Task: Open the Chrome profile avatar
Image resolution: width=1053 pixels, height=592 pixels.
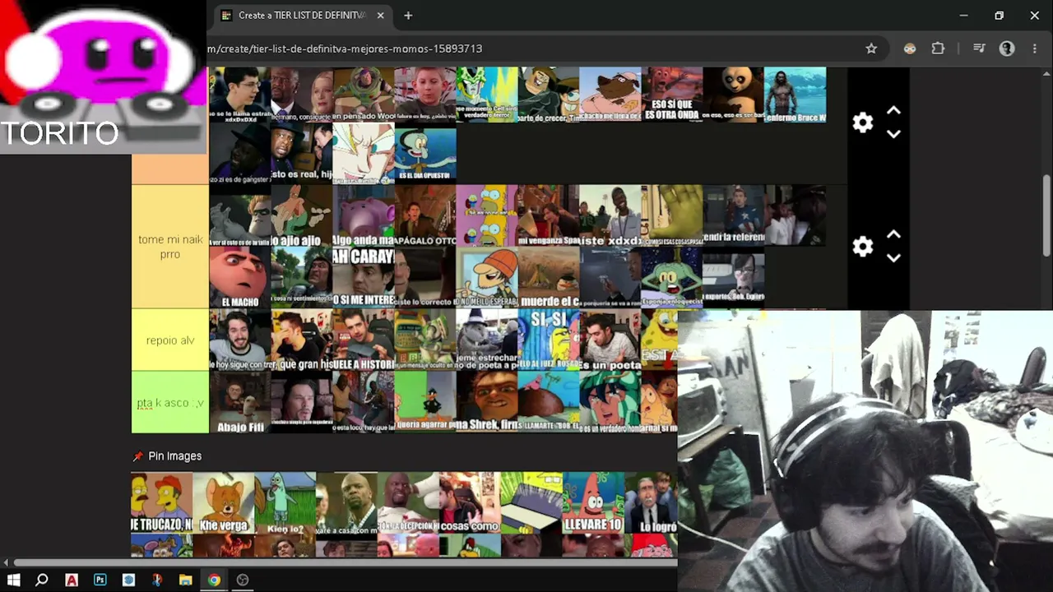Action: tap(1007, 49)
